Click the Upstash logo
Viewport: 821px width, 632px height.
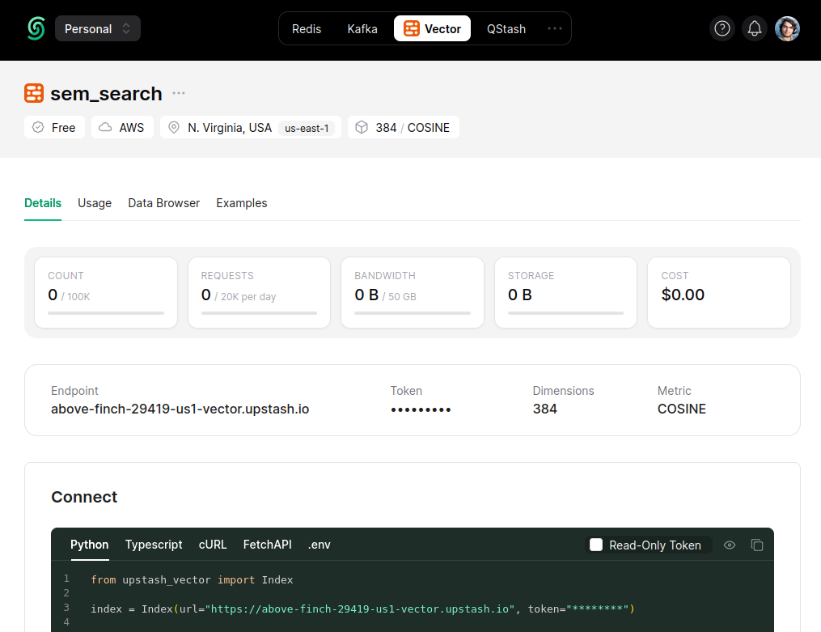pyautogui.click(x=35, y=28)
